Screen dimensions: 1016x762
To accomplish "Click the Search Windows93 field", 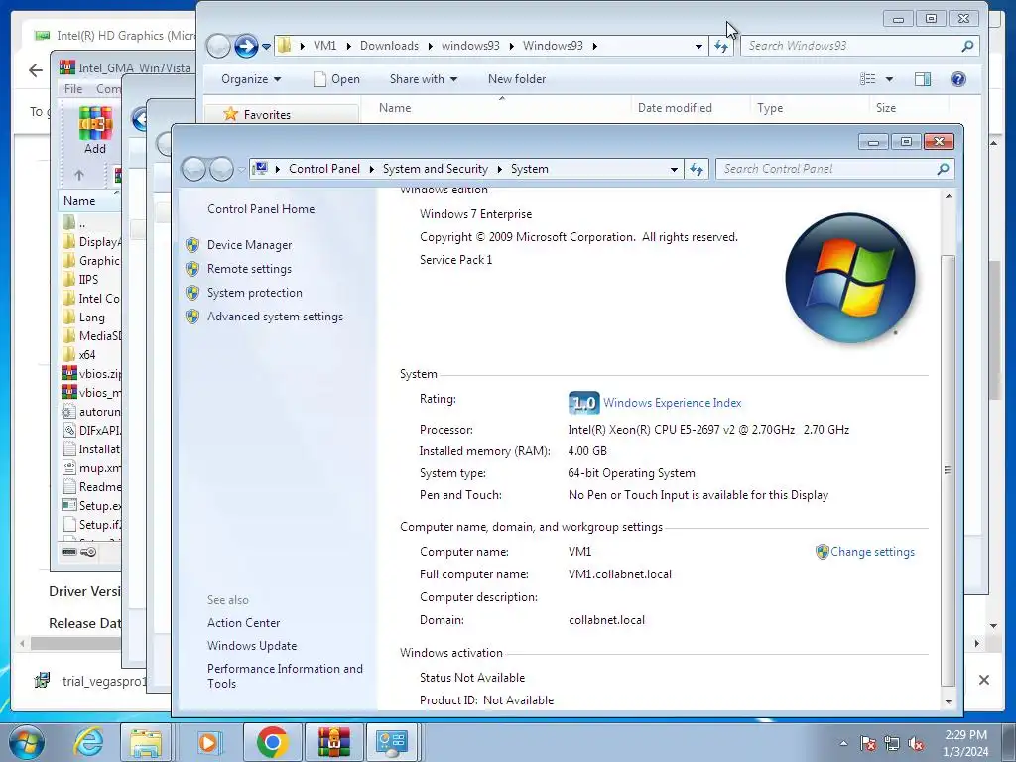I will coord(851,46).
